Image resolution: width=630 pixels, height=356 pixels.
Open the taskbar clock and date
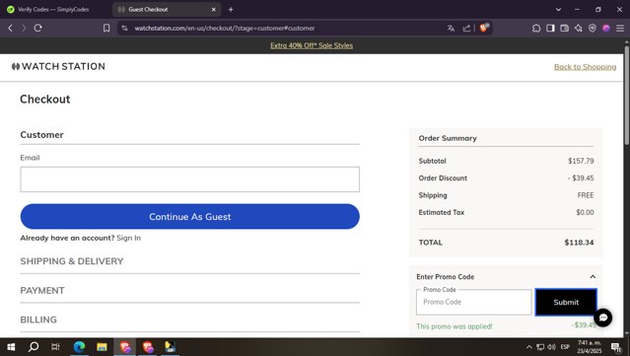(590, 347)
